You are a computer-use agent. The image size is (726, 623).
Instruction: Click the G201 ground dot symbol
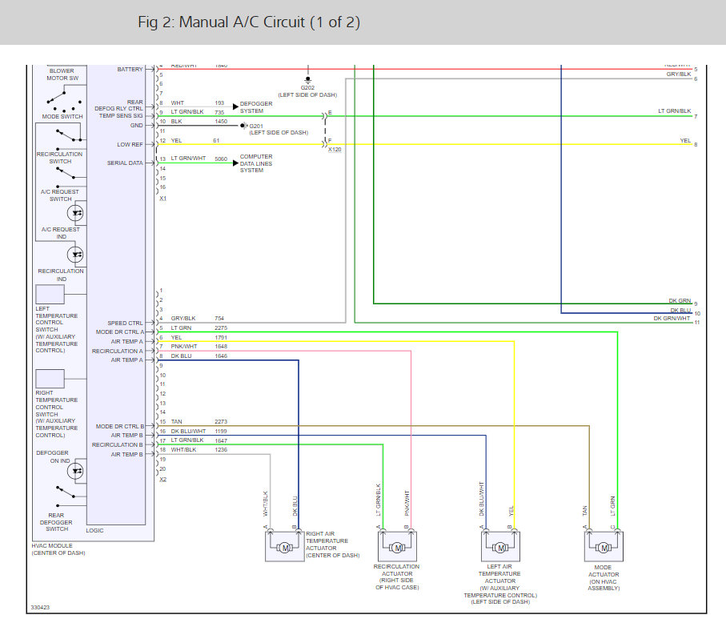[x=243, y=126]
